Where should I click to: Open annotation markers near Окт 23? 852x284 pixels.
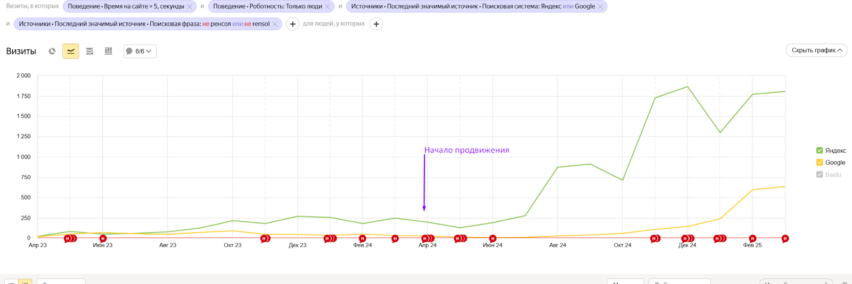point(265,239)
